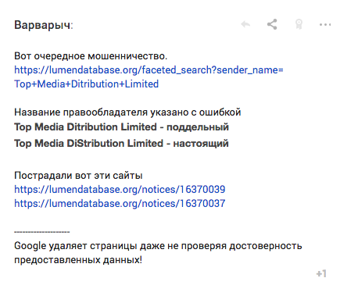Viewport: 358px width, 303px height.
Task: Click the bold Ditribution Limited - поддельный line
Action: pyautogui.click(x=121, y=127)
